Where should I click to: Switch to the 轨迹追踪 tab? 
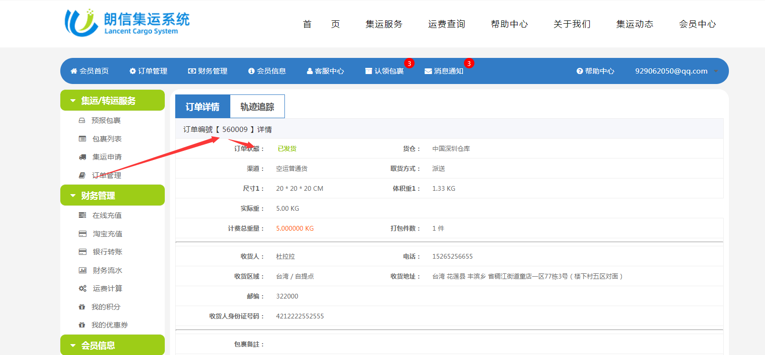pyautogui.click(x=257, y=107)
